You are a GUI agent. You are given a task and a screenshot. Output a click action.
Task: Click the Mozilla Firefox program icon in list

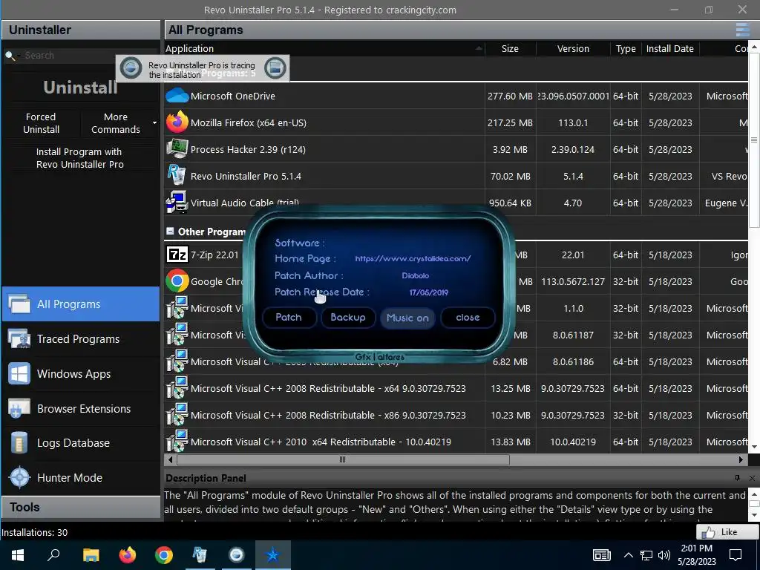[x=177, y=122]
